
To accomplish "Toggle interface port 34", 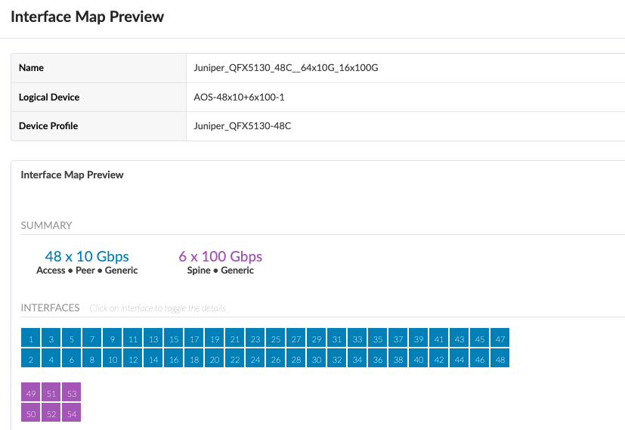I will (357, 358).
